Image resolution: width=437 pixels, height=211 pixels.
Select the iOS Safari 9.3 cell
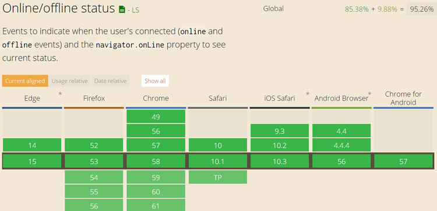280,131
